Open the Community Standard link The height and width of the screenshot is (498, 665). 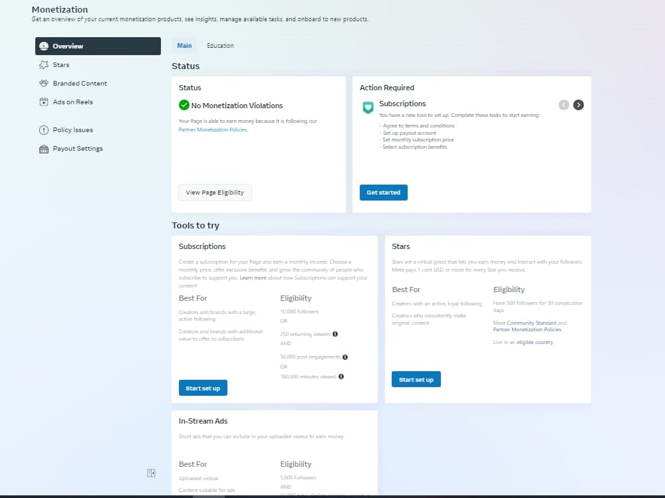point(531,323)
